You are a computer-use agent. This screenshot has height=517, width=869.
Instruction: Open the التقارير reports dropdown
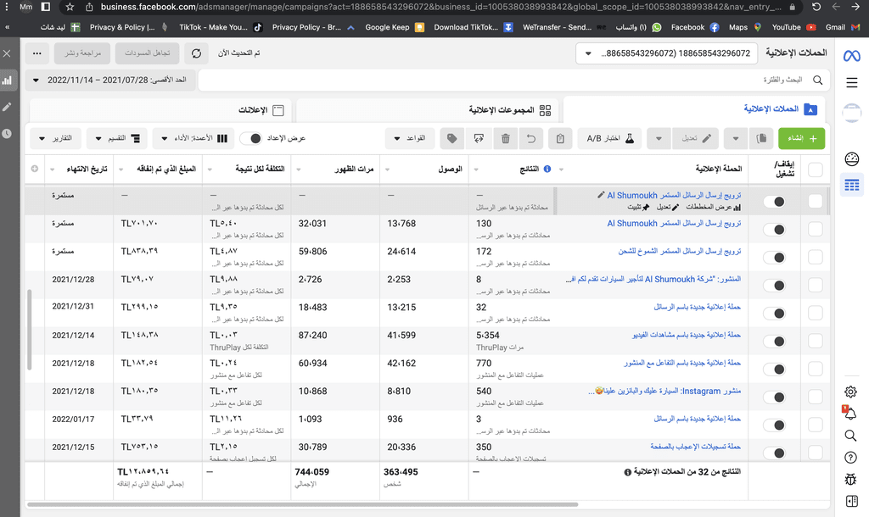[x=55, y=138]
